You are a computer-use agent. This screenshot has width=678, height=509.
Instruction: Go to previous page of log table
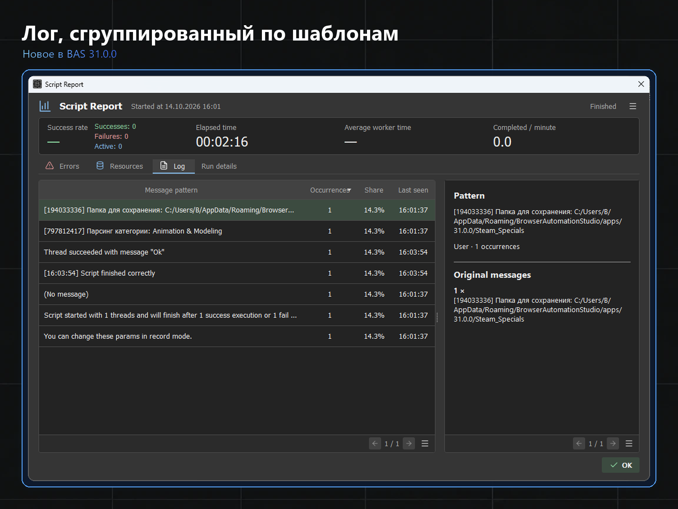pyautogui.click(x=375, y=444)
